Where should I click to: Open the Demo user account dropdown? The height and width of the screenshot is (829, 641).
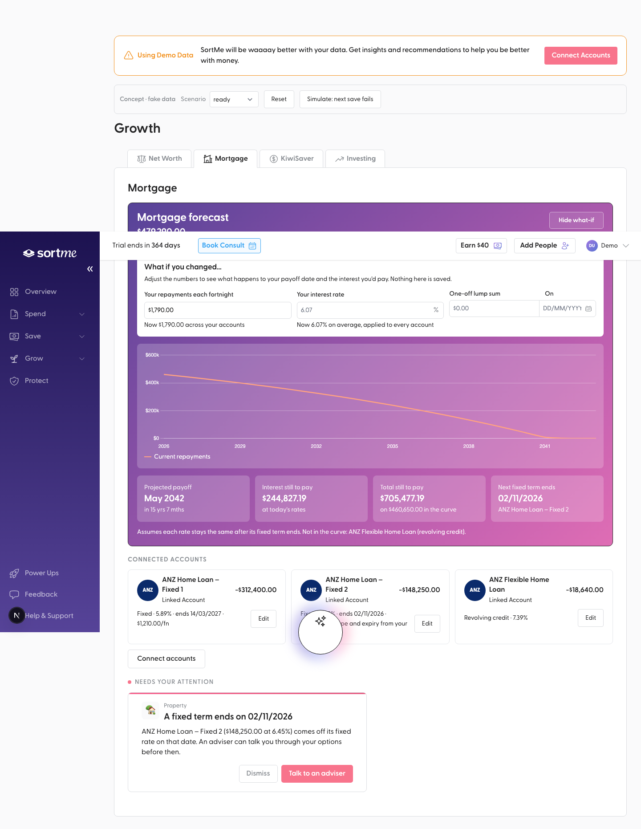pyautogui.click(x=608, y=245)
